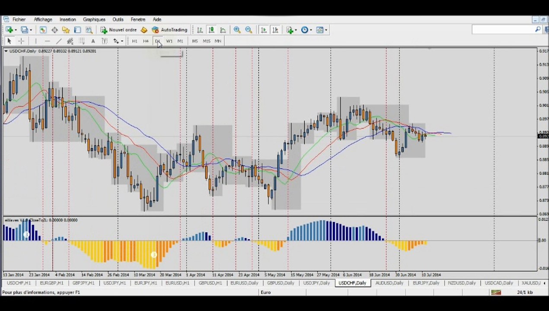Open the Navigator favorites folder icon
Viewport: 549px width, 311px height.
[x=66, y=30]
